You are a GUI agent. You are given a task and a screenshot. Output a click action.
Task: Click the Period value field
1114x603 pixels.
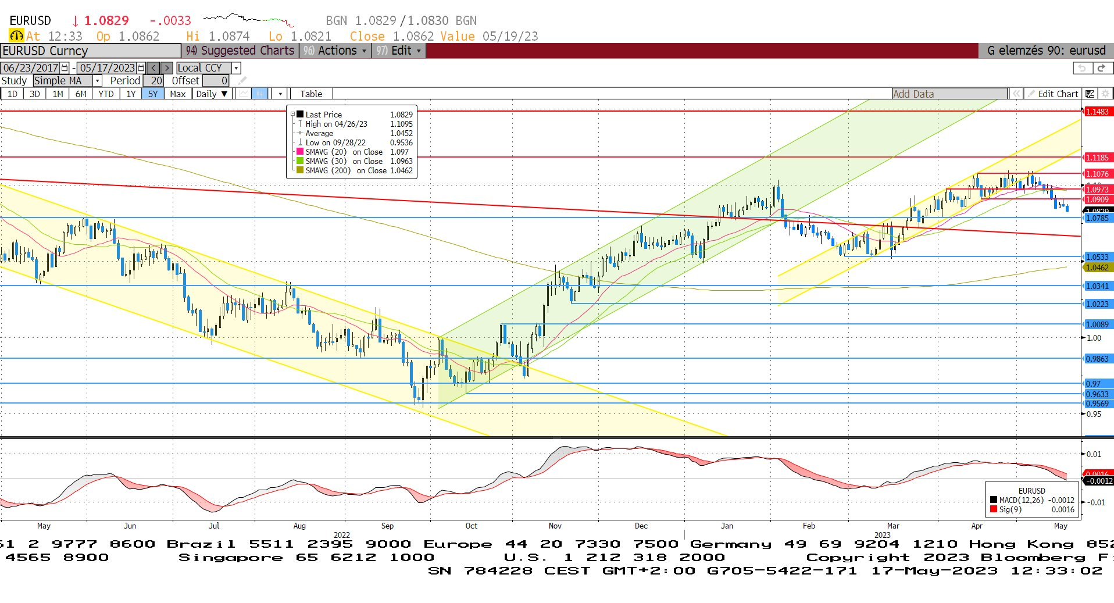pyautogui.click(x=153, y=81)
